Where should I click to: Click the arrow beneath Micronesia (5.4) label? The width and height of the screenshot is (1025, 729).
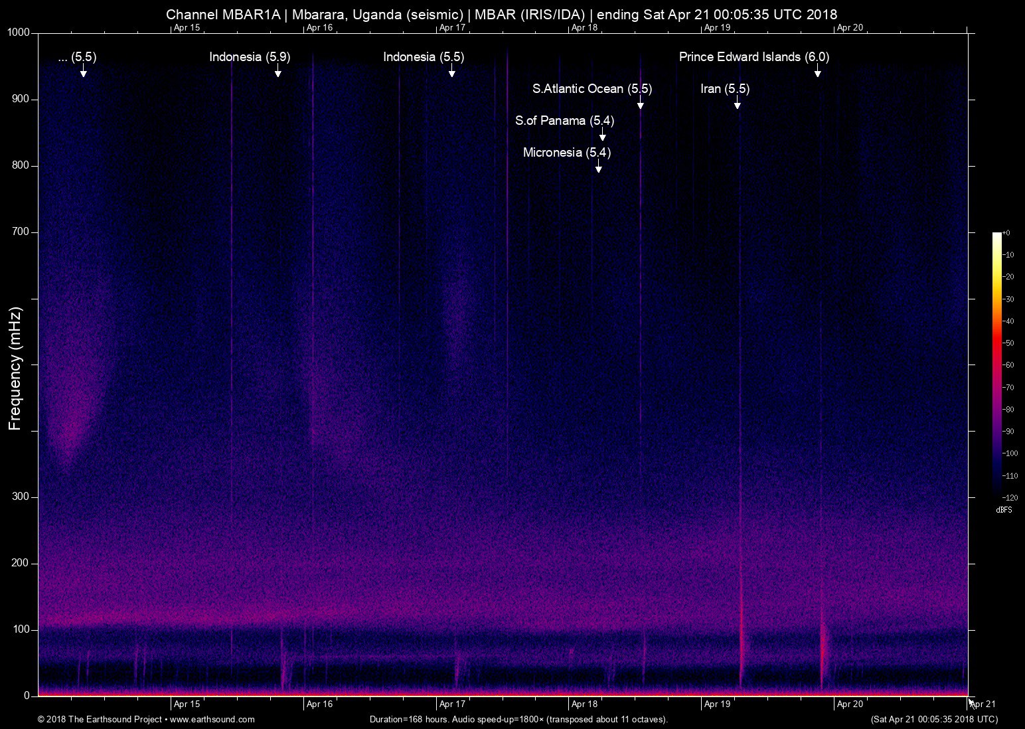pos(598,167)
